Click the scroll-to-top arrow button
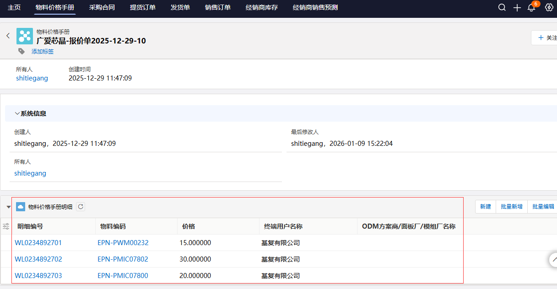557x289 pixels. (554, 259)
